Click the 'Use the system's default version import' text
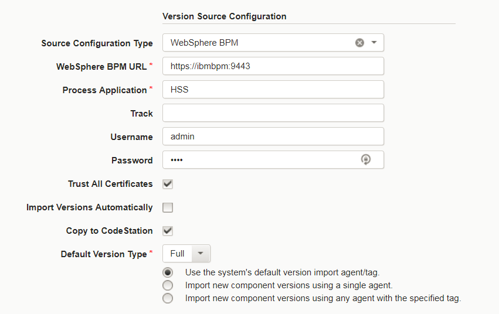Image resolution: width=499 pixels, height=314 pixels. click(x=286, y=272)
